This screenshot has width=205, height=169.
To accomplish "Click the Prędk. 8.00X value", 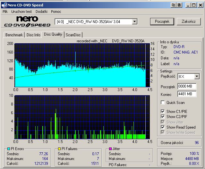I will click(194, 163).
